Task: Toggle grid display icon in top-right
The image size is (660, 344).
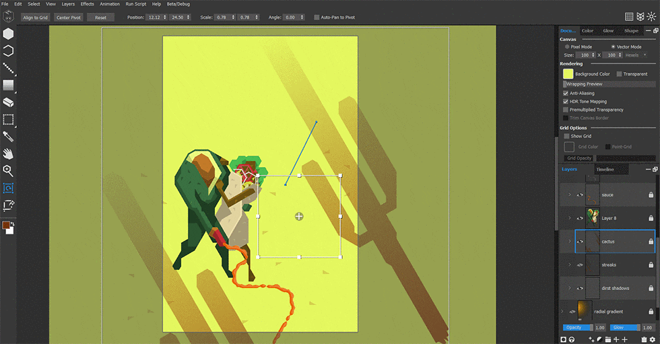Action: tap(629, 17)
